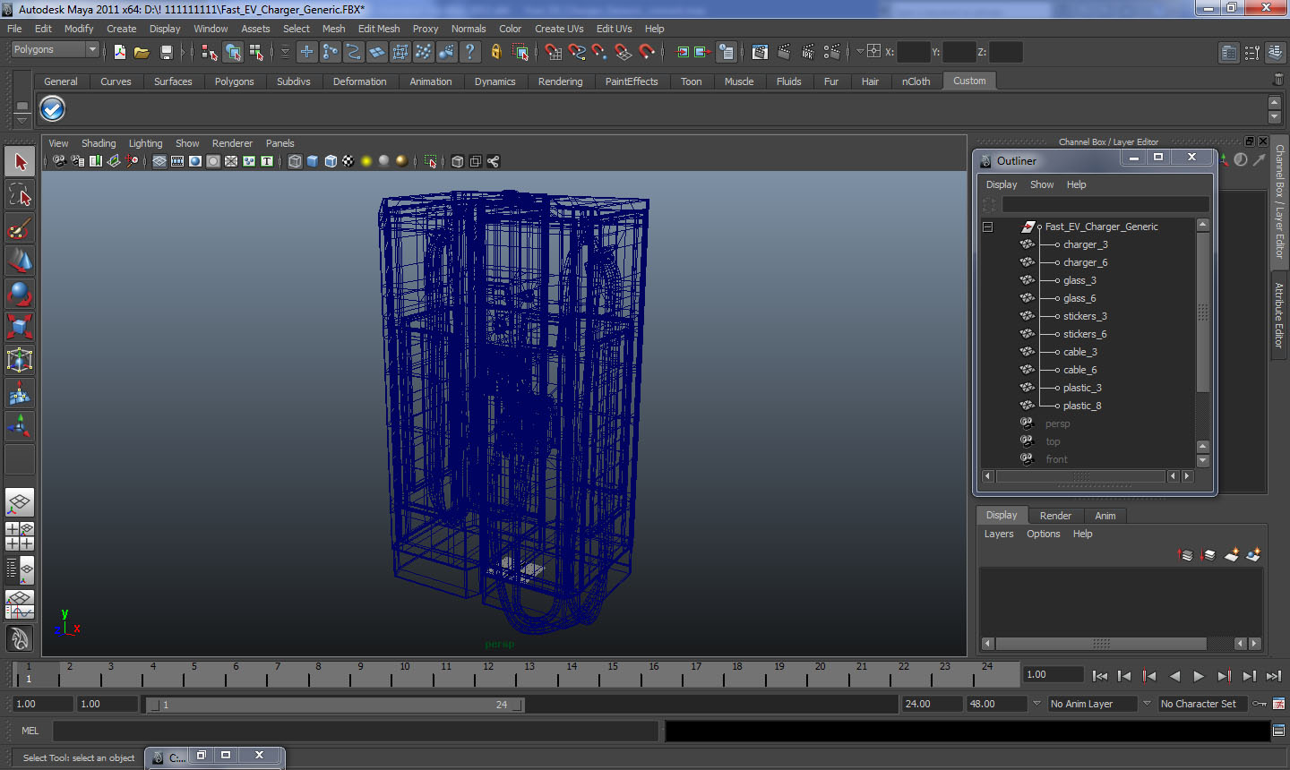Viewport: 1290px width, 770px height.
Task: Click the current frame input field
Action: point(1053,675)
